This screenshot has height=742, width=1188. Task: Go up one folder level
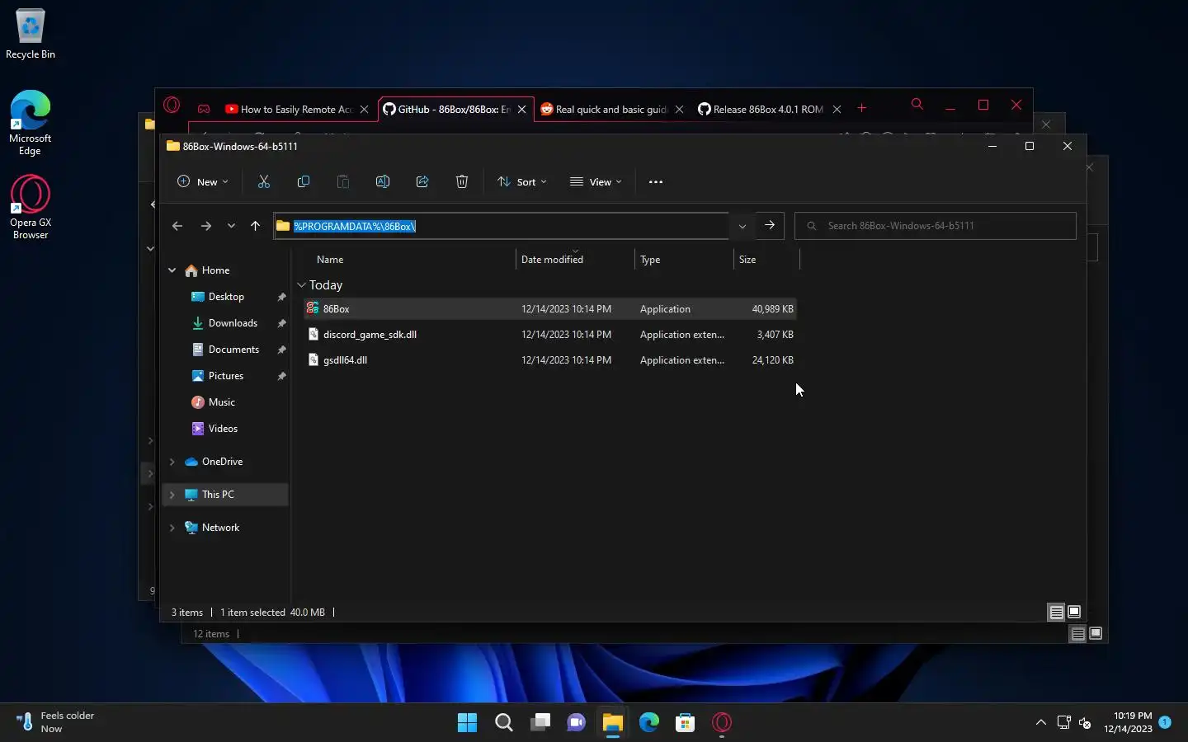[256, 226]
